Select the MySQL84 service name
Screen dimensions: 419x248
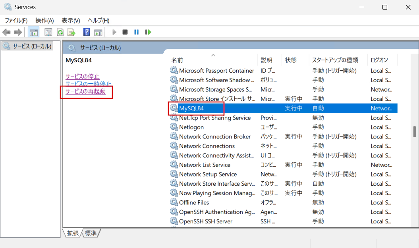pyautogui.click(x=191, y=108)
